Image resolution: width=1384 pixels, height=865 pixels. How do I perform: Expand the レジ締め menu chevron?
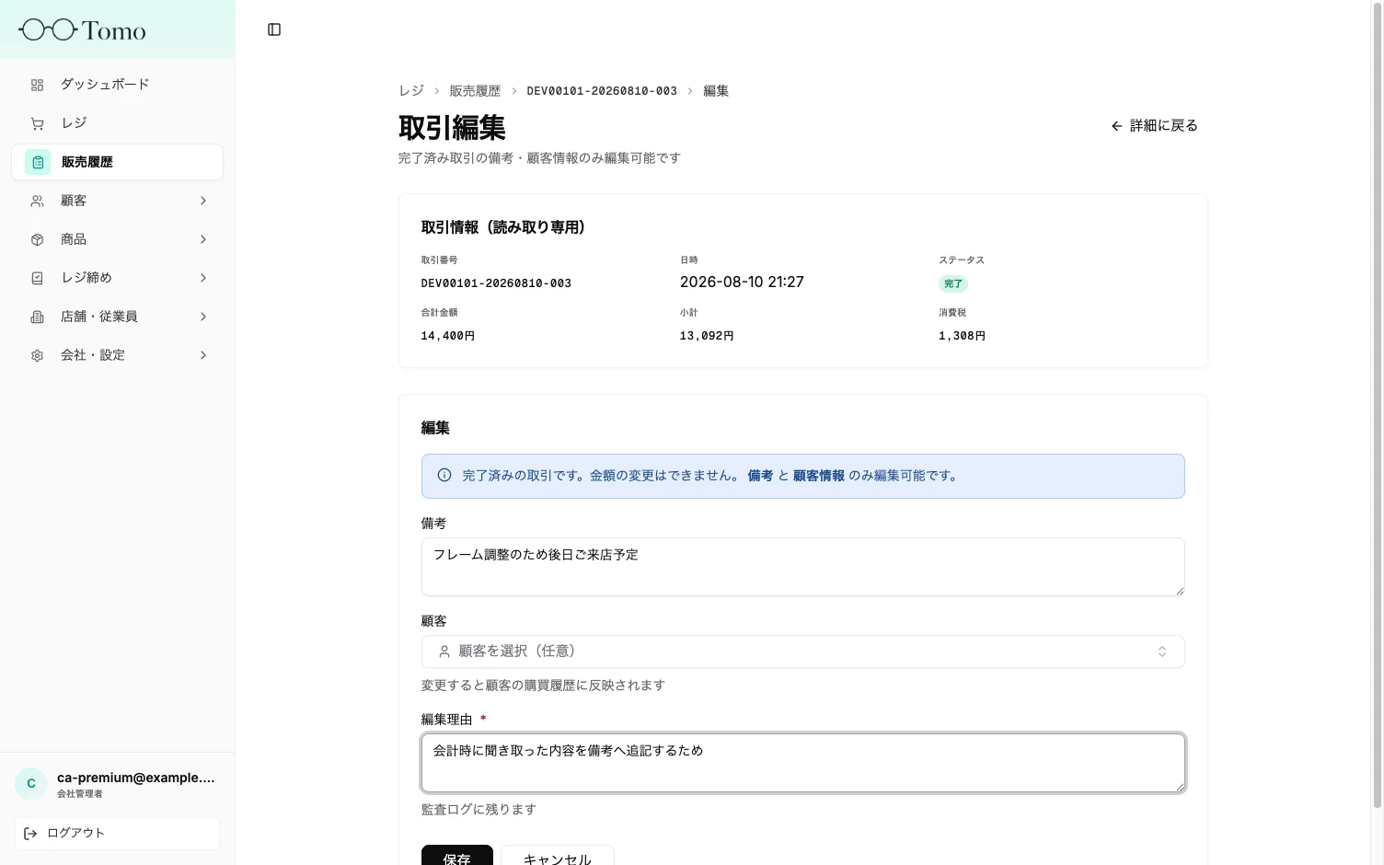click(203, 278)
